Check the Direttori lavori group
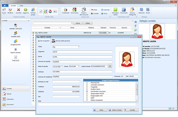 pyautogui.click(x=87, y=89)
